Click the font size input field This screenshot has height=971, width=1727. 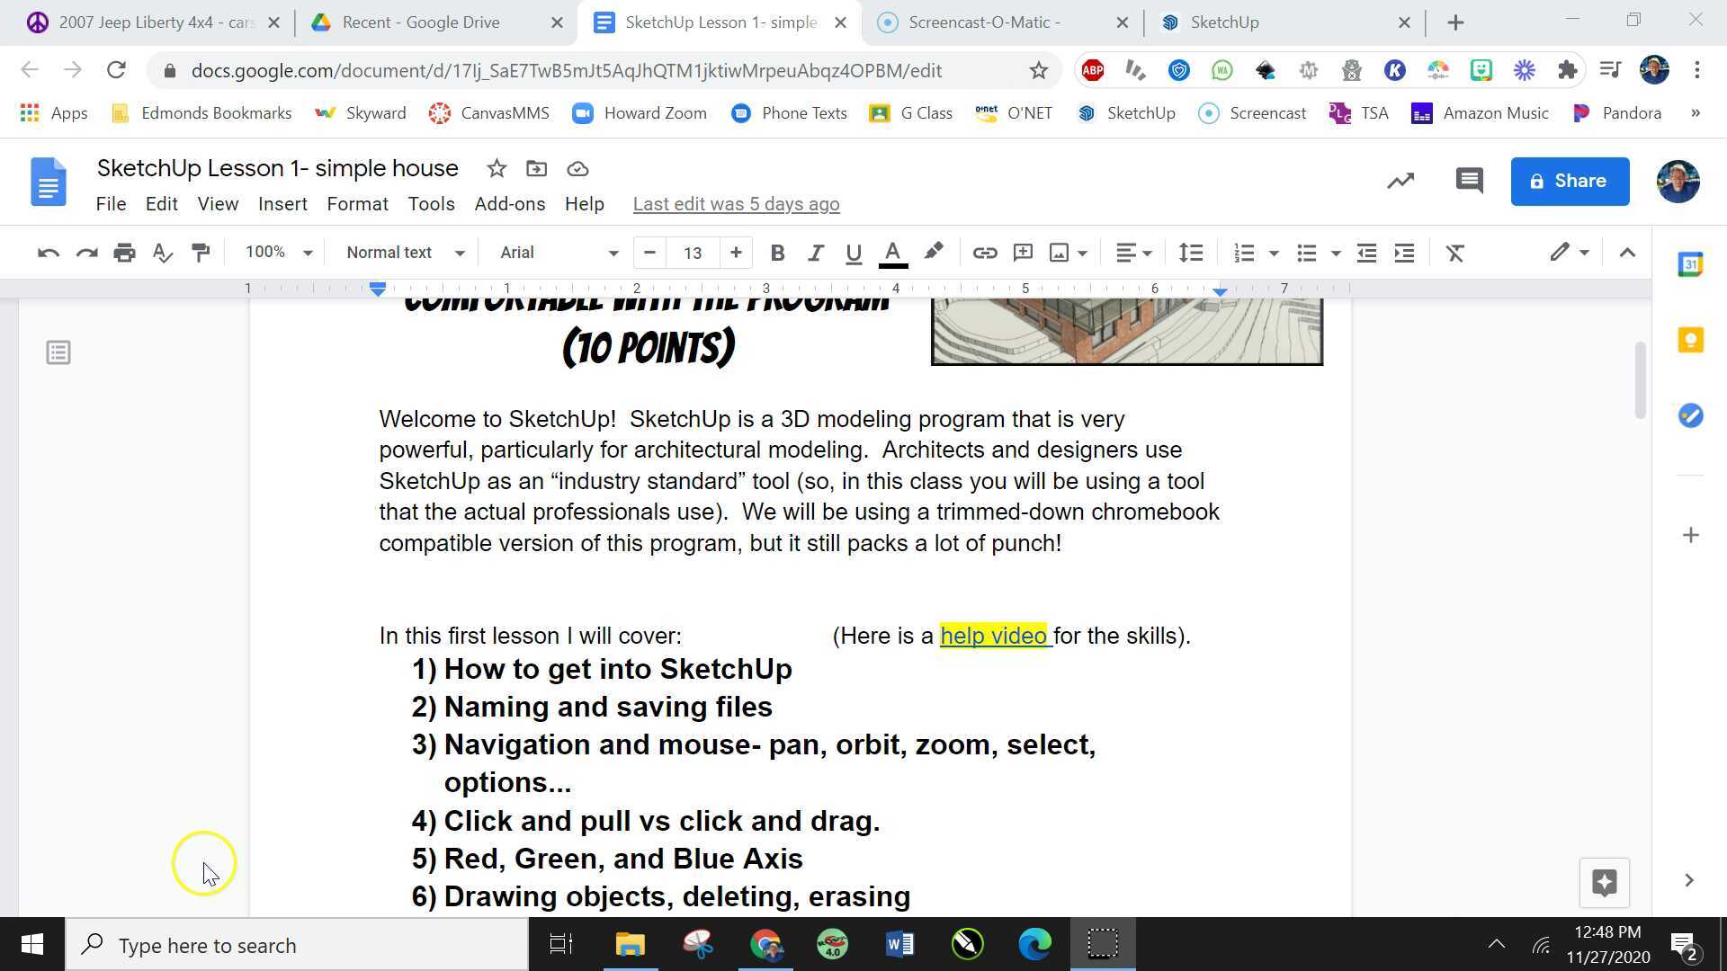692,253
